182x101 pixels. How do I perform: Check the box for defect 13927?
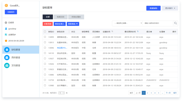click(45, 59)
